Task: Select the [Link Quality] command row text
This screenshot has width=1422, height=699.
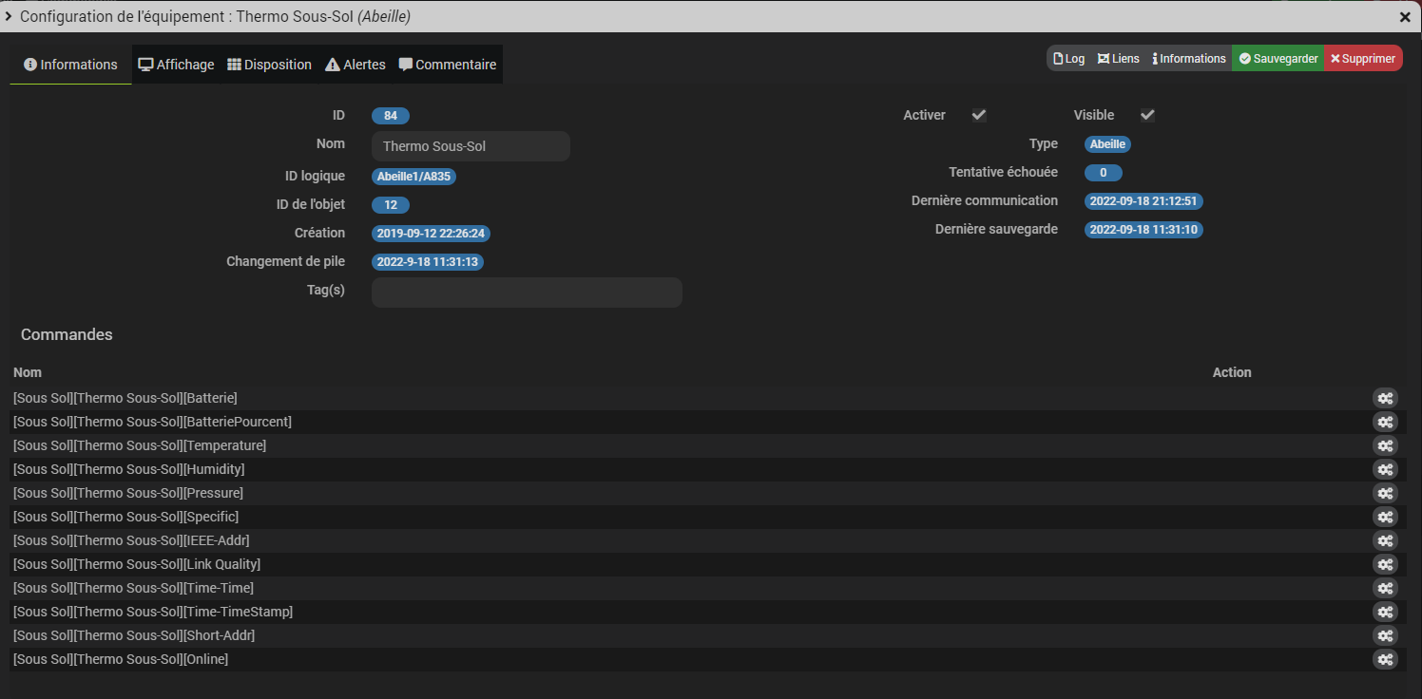Action: 137,564
